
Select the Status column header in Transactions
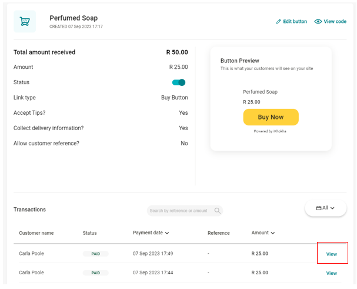[x=89, y=233]
